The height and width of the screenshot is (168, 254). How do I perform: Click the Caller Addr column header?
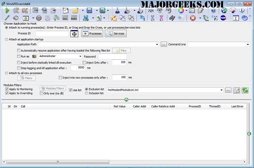point(139,107)
